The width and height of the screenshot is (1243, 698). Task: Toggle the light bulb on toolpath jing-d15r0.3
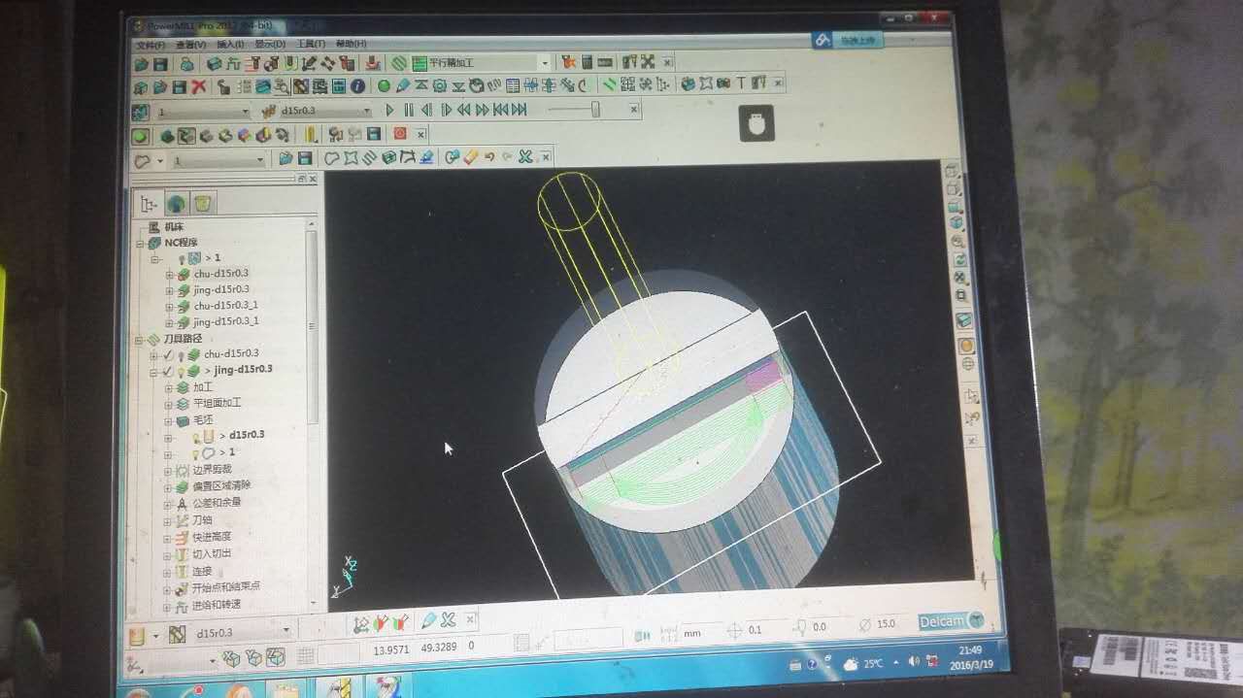pyautogui.click(x=181, y=371)
